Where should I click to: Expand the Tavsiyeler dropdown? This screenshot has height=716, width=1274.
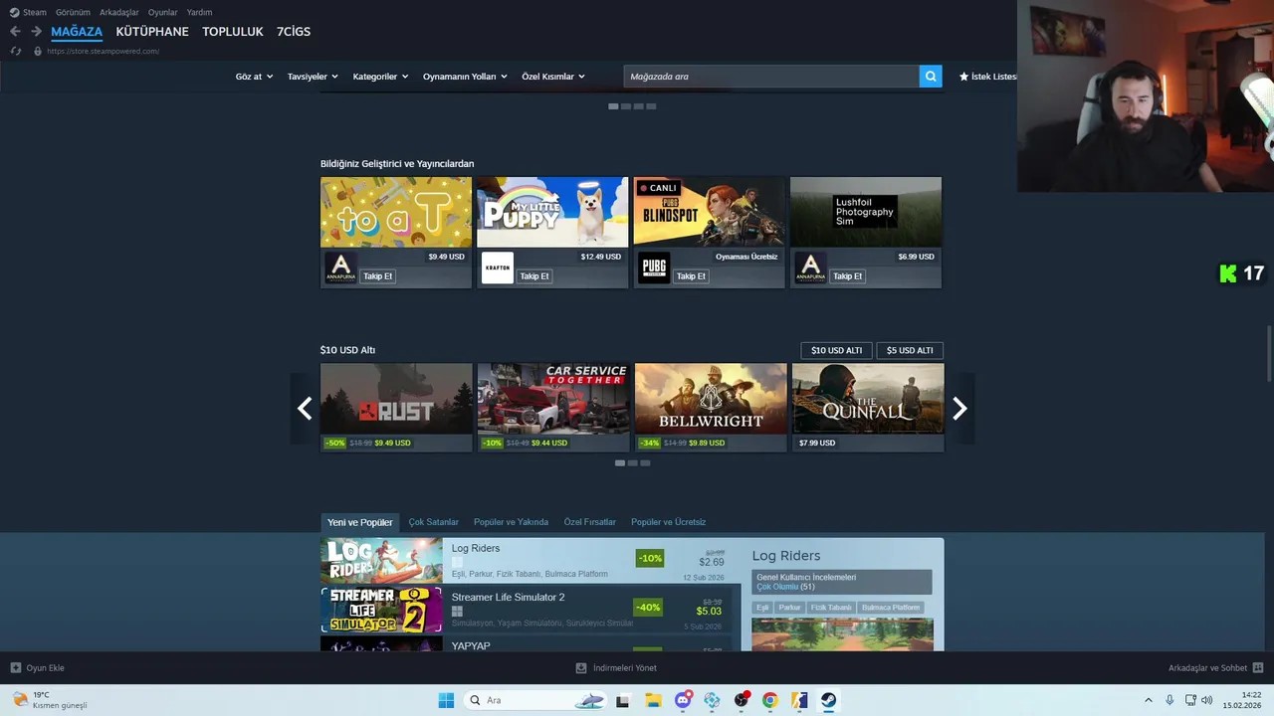[313, 77]
